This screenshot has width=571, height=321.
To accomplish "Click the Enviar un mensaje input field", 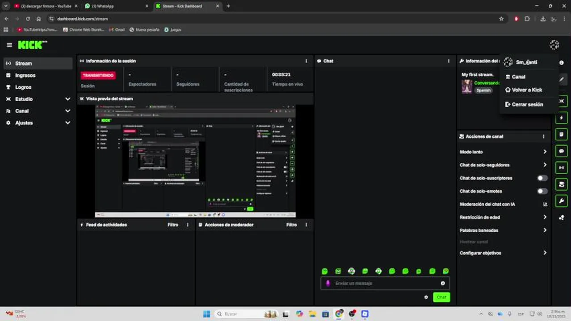I will pyautogui.click(x=385, y=283).
